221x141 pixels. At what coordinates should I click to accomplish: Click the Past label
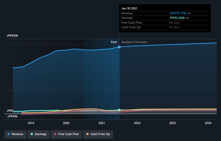pyautogui.click(x=114, y=42)
